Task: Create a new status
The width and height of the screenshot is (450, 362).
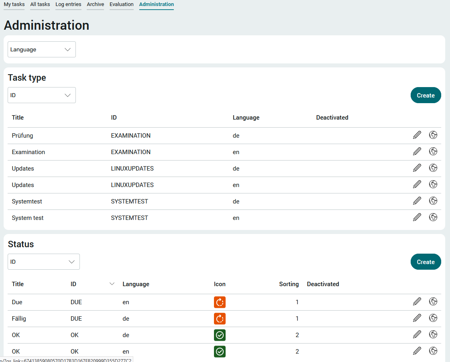Action: point(426,262)
